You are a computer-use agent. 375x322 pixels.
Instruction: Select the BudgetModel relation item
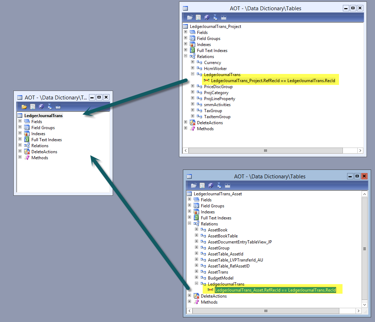coord(220,278)
